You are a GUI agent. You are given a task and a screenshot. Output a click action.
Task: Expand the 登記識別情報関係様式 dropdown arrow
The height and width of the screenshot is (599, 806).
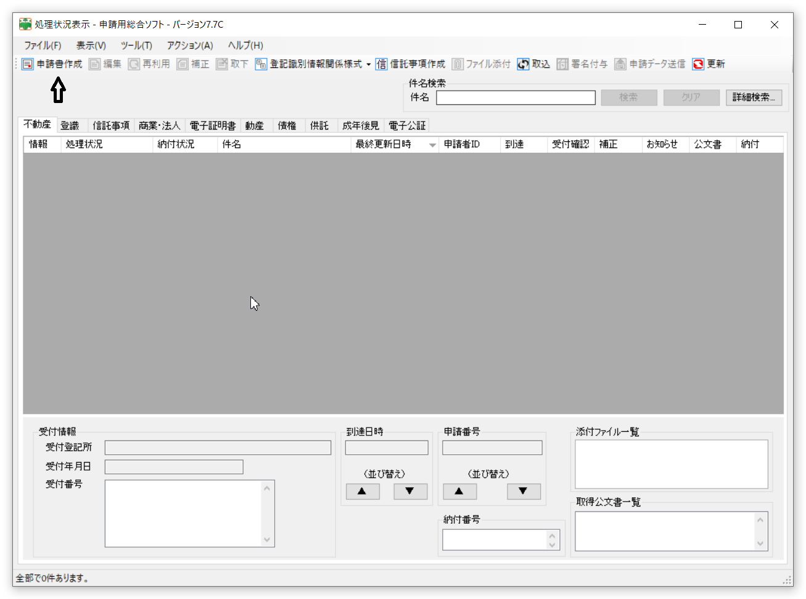tap(369, 64)
